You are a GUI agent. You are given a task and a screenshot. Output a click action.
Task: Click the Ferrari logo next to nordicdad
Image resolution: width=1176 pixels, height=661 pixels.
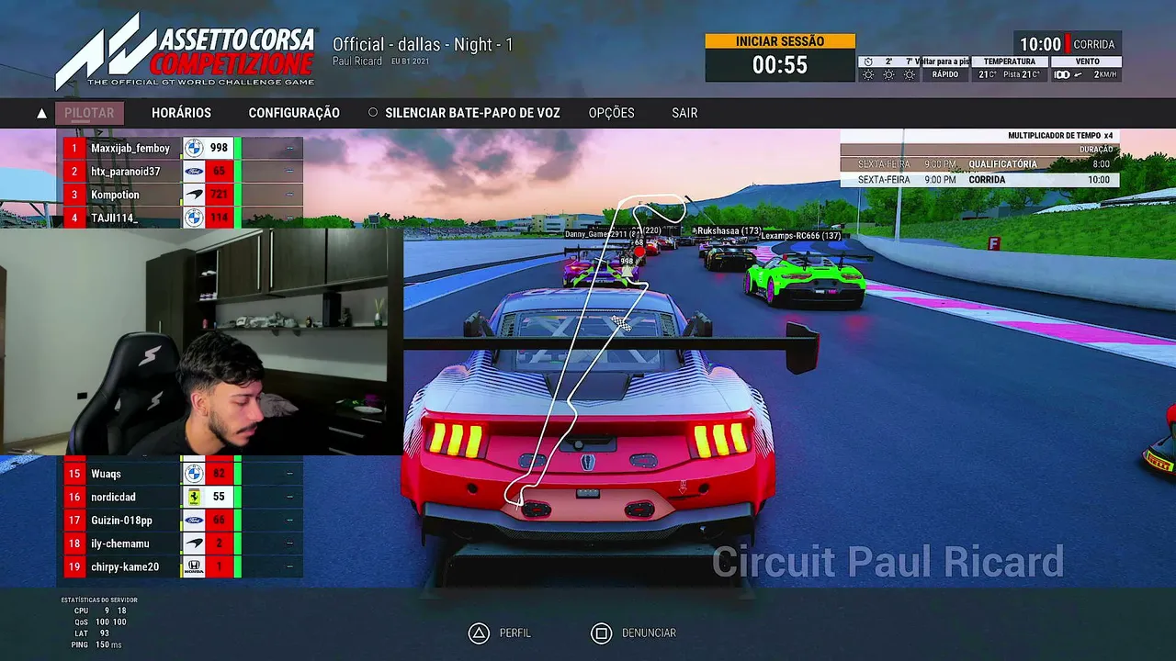coord(193,497)
